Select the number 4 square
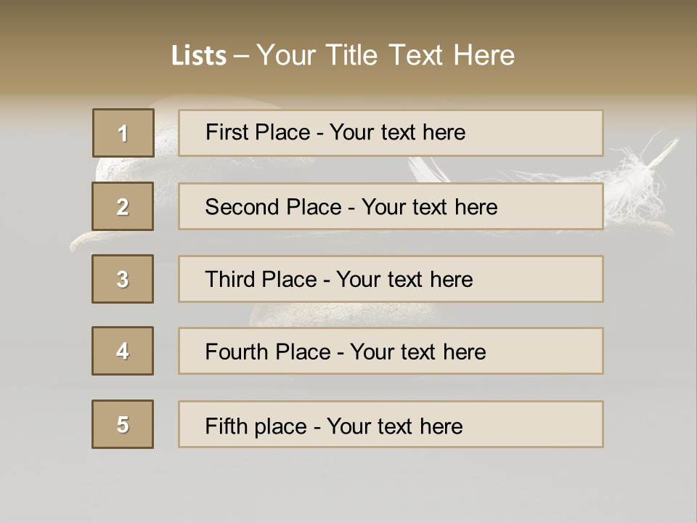Image resolution: width=697 pixels, height=523 pixels. tap(123, 351)
